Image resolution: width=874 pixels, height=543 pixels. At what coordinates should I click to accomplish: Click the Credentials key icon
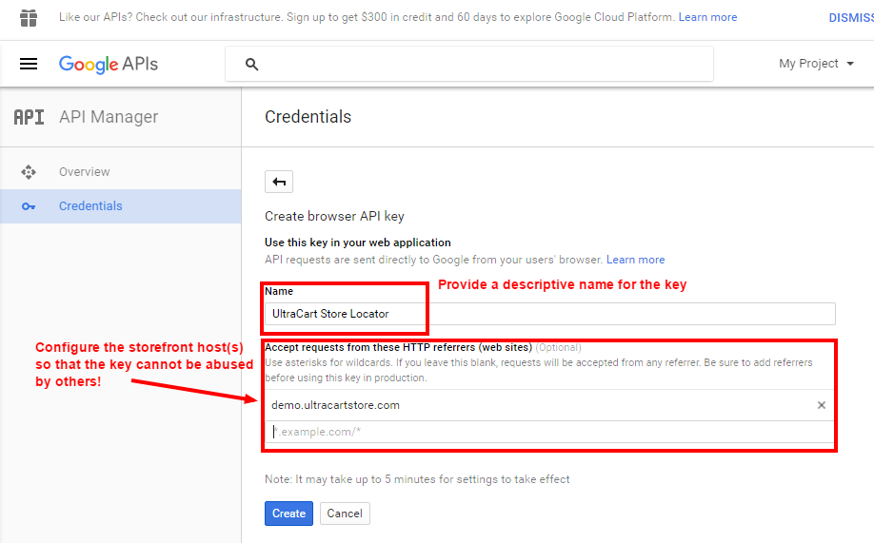(x=29, y=206)
